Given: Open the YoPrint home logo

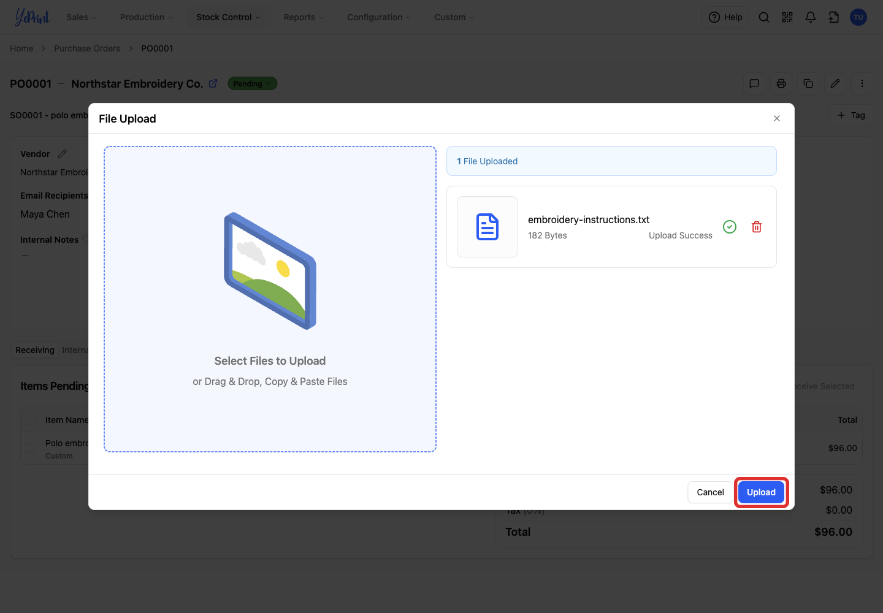Looking at the screenshot, I should click(32, 17).
